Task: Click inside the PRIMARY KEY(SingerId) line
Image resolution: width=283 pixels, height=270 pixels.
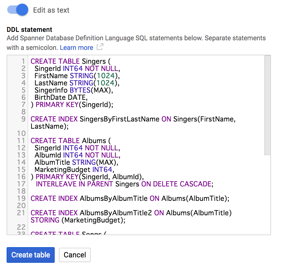Action: 72,105
